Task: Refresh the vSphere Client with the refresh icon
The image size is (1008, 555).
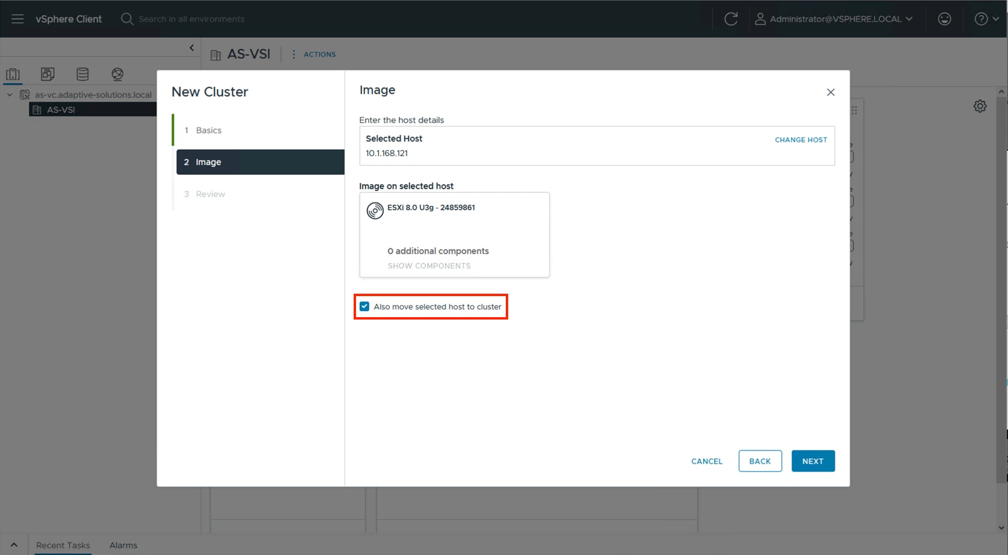Action: pos(731,19)
